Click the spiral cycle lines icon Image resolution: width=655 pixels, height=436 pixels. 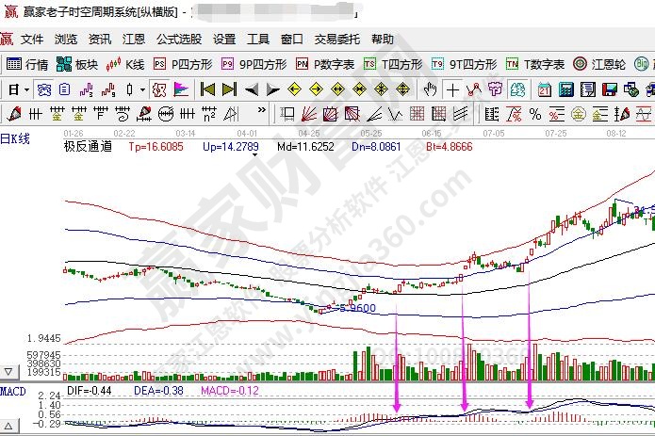[x=122, y=114]
